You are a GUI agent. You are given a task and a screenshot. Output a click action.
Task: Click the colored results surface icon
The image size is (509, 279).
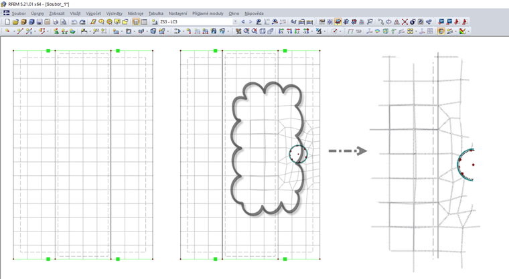coord(378,31)
